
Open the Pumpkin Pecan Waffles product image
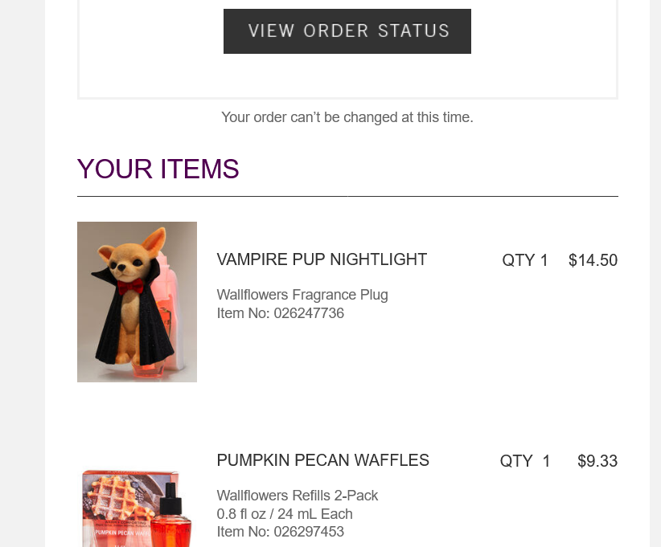click(137, 506)
